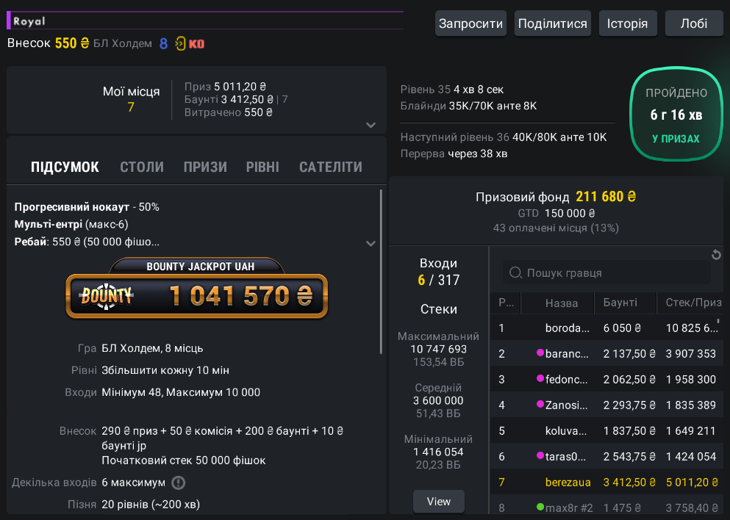Click the View button under stacks
The height and width of the screenshot is (520, 730).
click(439, 502)
